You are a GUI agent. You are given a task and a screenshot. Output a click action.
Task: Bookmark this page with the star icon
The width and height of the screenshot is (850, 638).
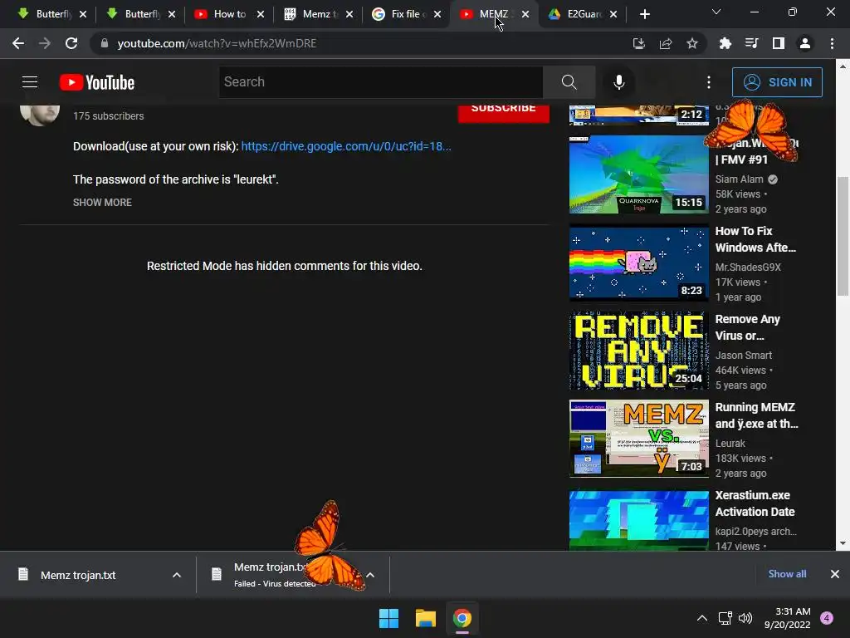[x=692, y=43]
